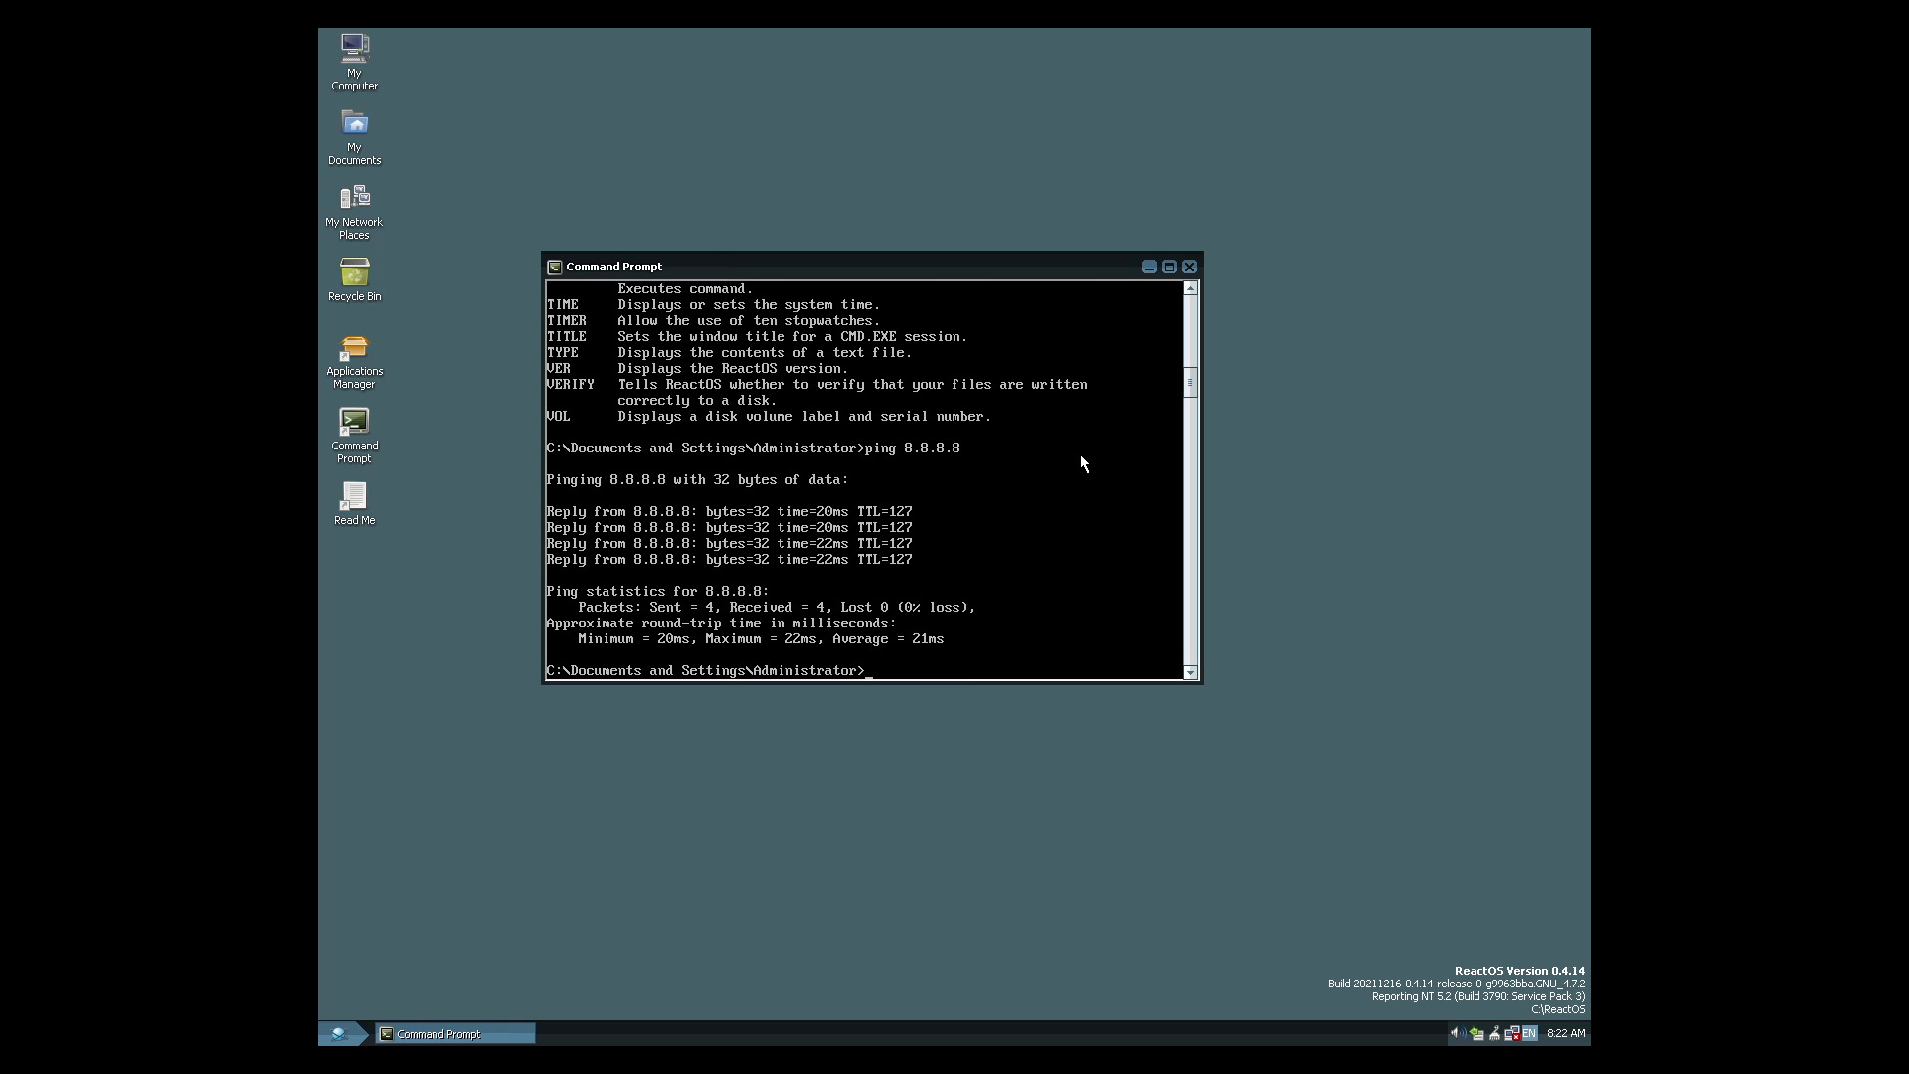This screenshot has height=1074, width=1909.
Task: Click the Command Prompt title bar icon
Action: point(556,266)
